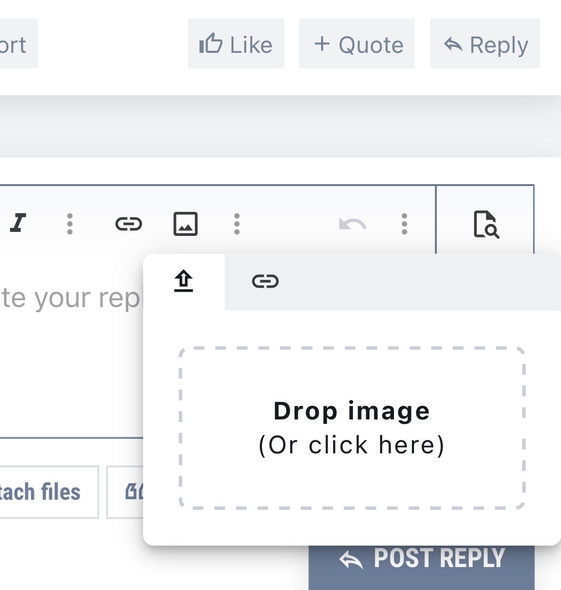Click the Attach files button

click(x=45, y=492)
